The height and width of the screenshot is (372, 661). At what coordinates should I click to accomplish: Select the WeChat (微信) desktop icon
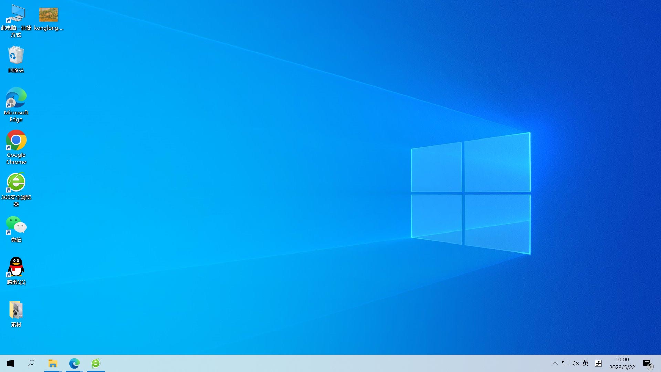click(x=16, y=225)
